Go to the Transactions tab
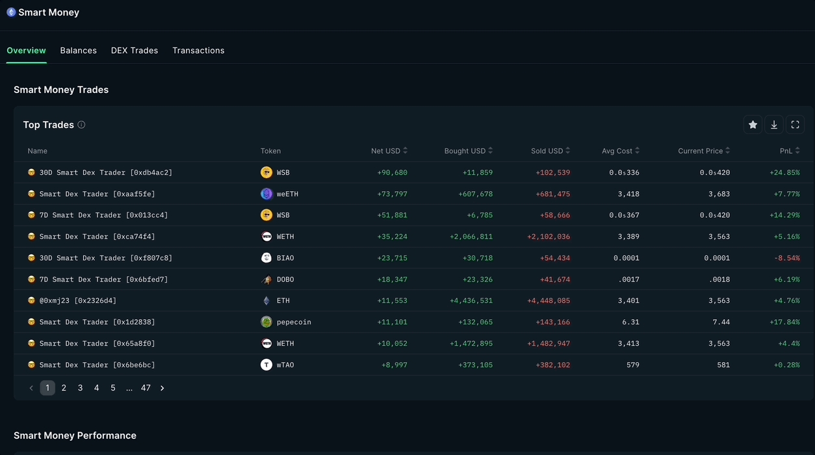This screenshot has width=815, height=455. (x=198, y=51)
